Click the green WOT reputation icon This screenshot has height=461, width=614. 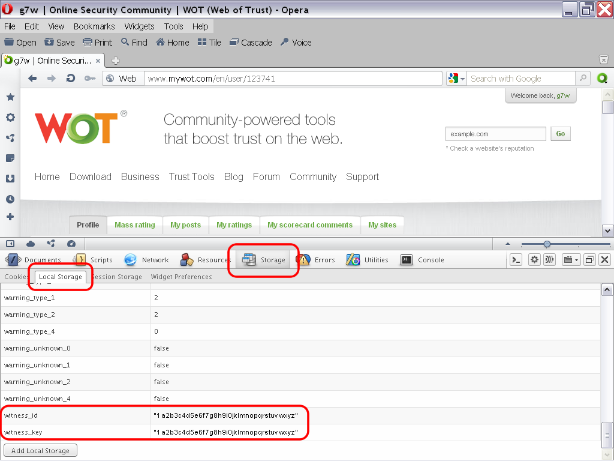point(602,79)
